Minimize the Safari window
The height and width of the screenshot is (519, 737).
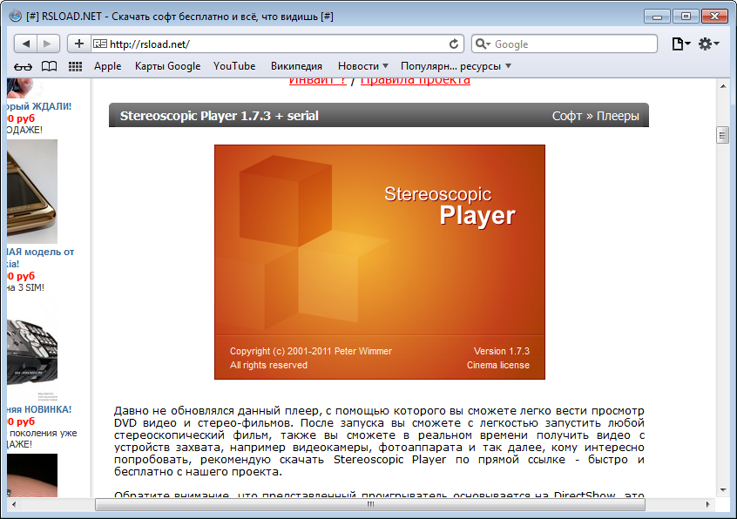(658, 17)
